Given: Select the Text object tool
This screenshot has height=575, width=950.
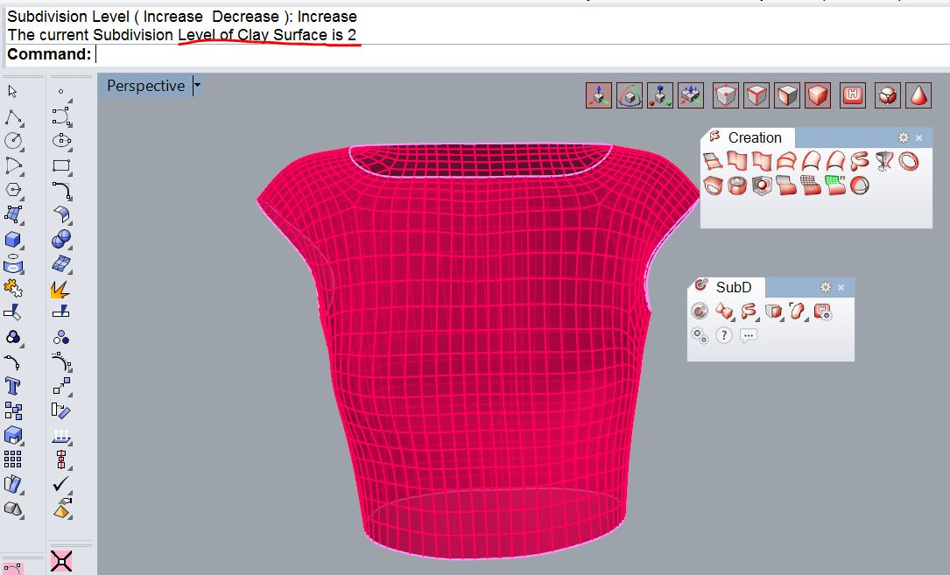Looking at the screenshot, I should click(13, 386).
